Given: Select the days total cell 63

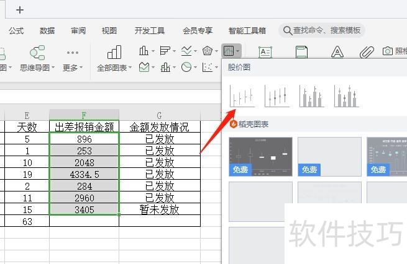Looking at the screenshot, I should pos(27,221).
